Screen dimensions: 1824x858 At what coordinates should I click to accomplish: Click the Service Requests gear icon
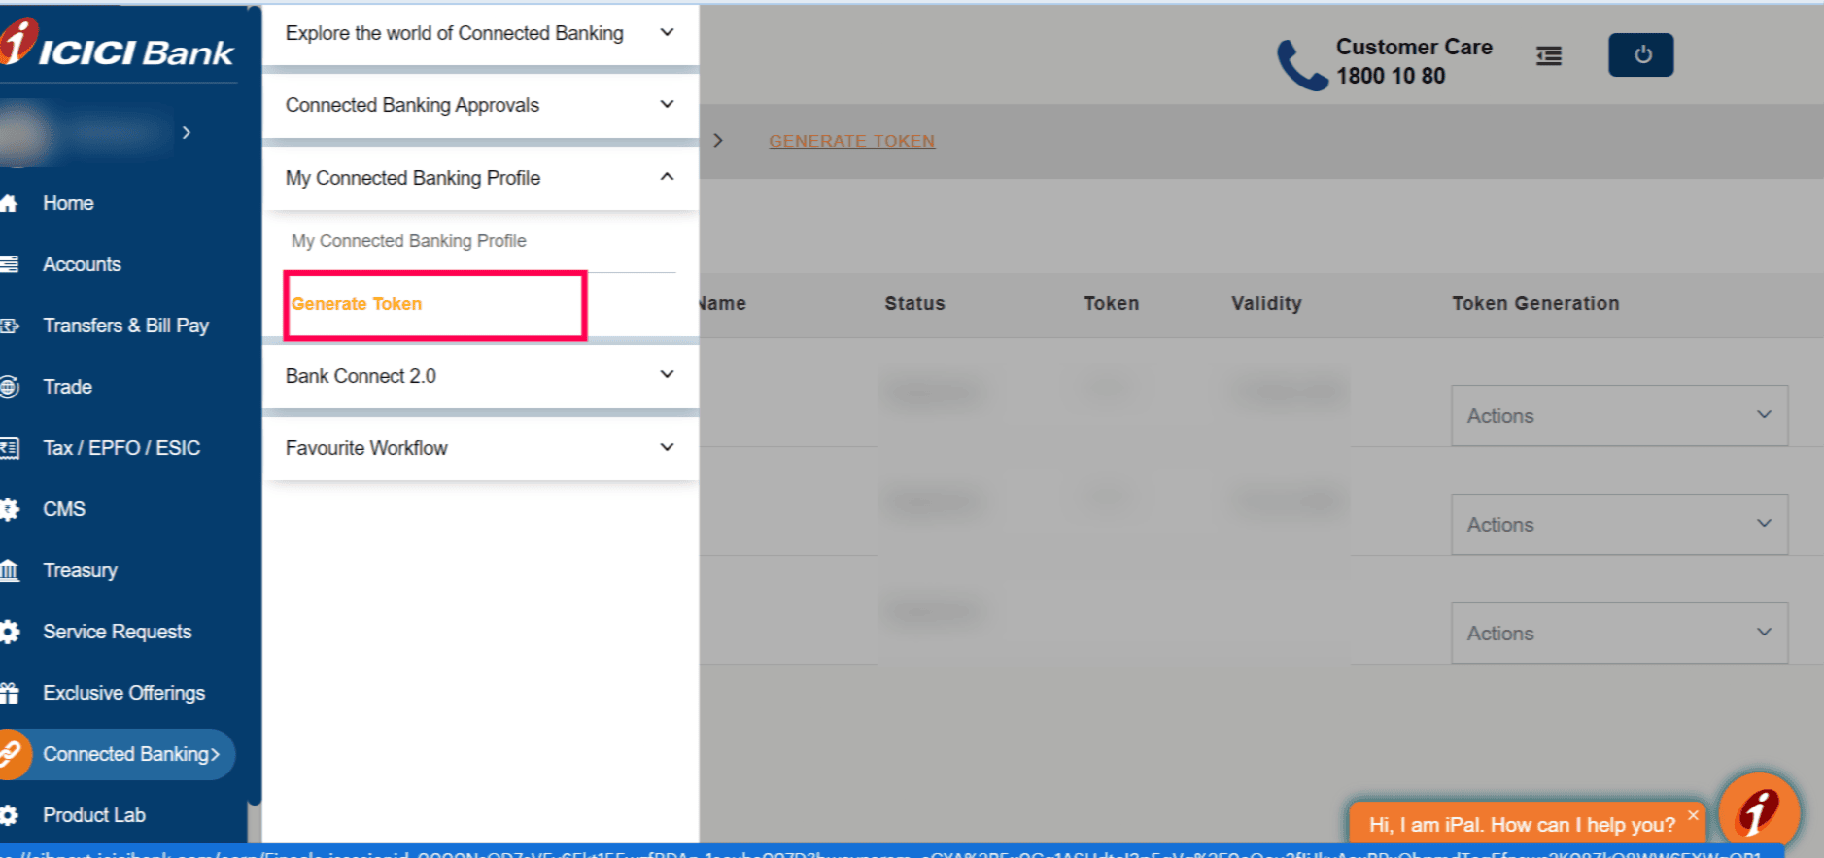(9, 632)
